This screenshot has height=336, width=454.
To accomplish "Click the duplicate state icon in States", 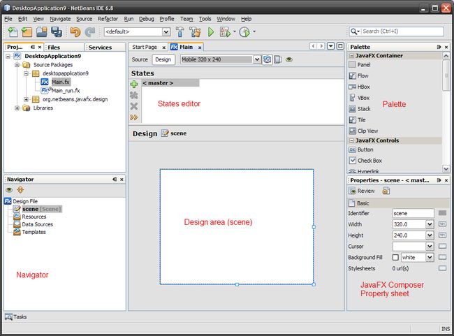I will 134,95.
